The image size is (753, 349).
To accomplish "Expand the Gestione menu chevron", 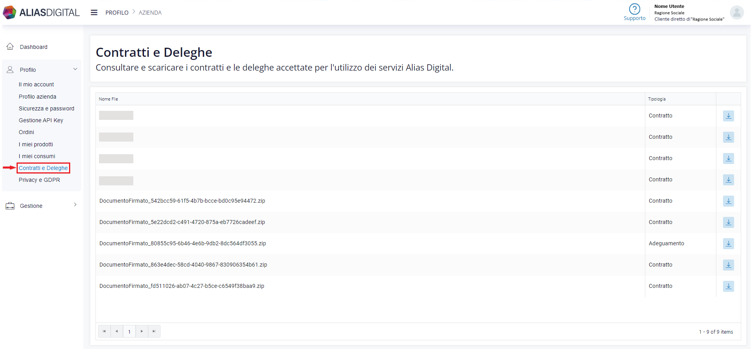I will (75, 205).
